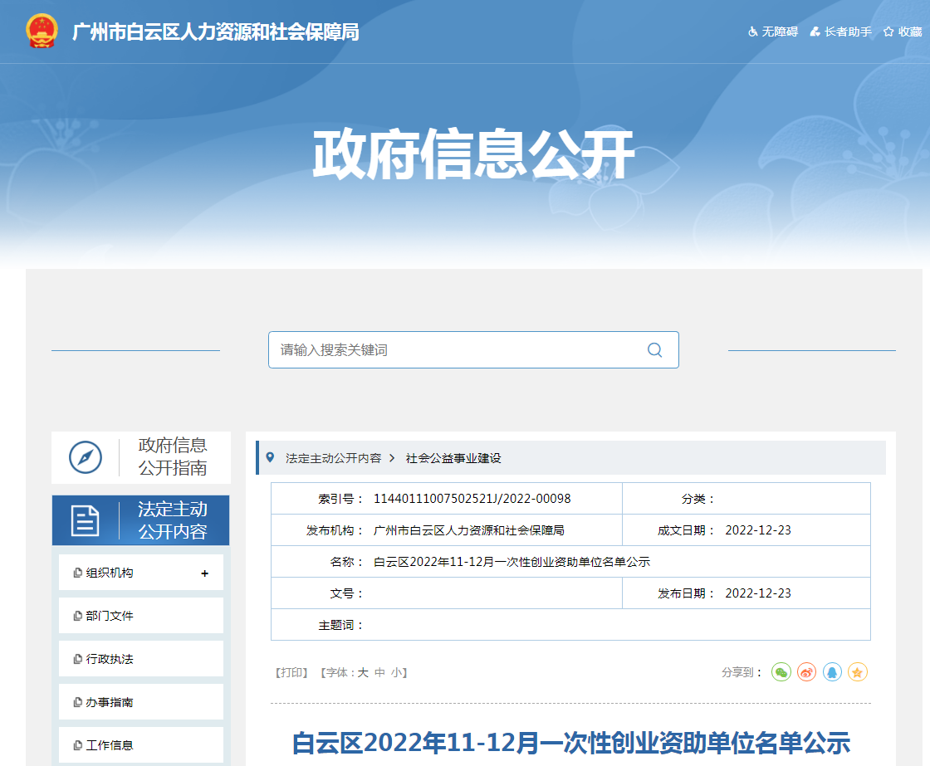This screenshot has height=766, width=930.
Task: Open 办事指南 in the sidebar
Action: point(109,702)
